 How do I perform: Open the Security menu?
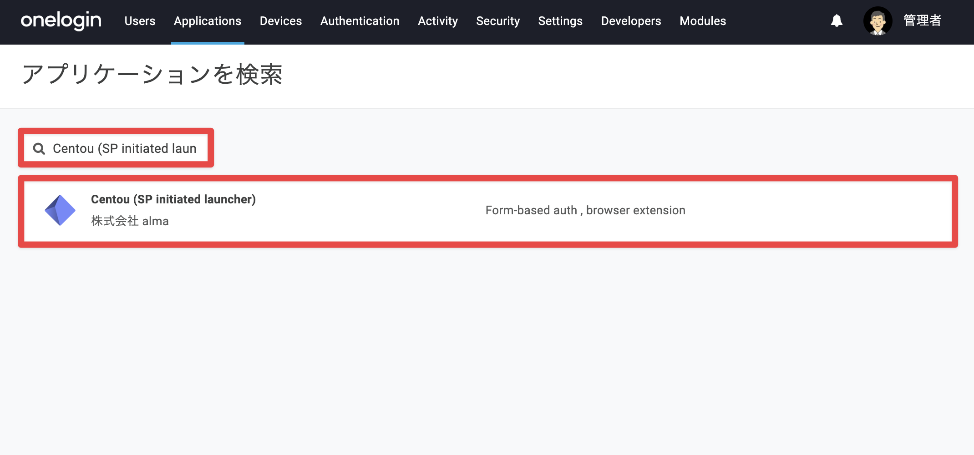(x=498, y=21)
